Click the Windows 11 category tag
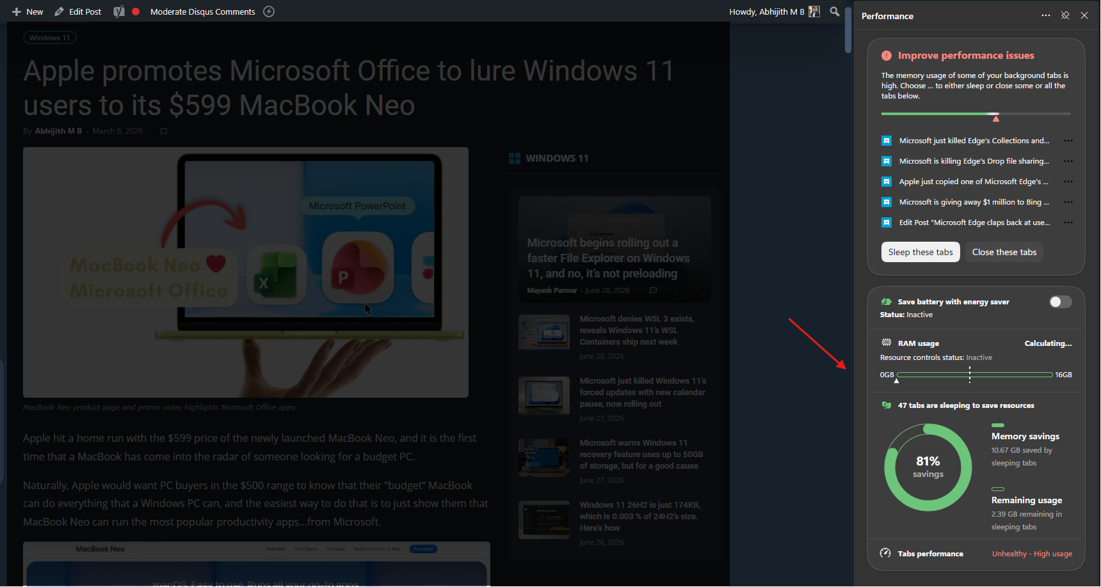The height and width of the screenshot is (587, 1101). [x=50, y=38]
